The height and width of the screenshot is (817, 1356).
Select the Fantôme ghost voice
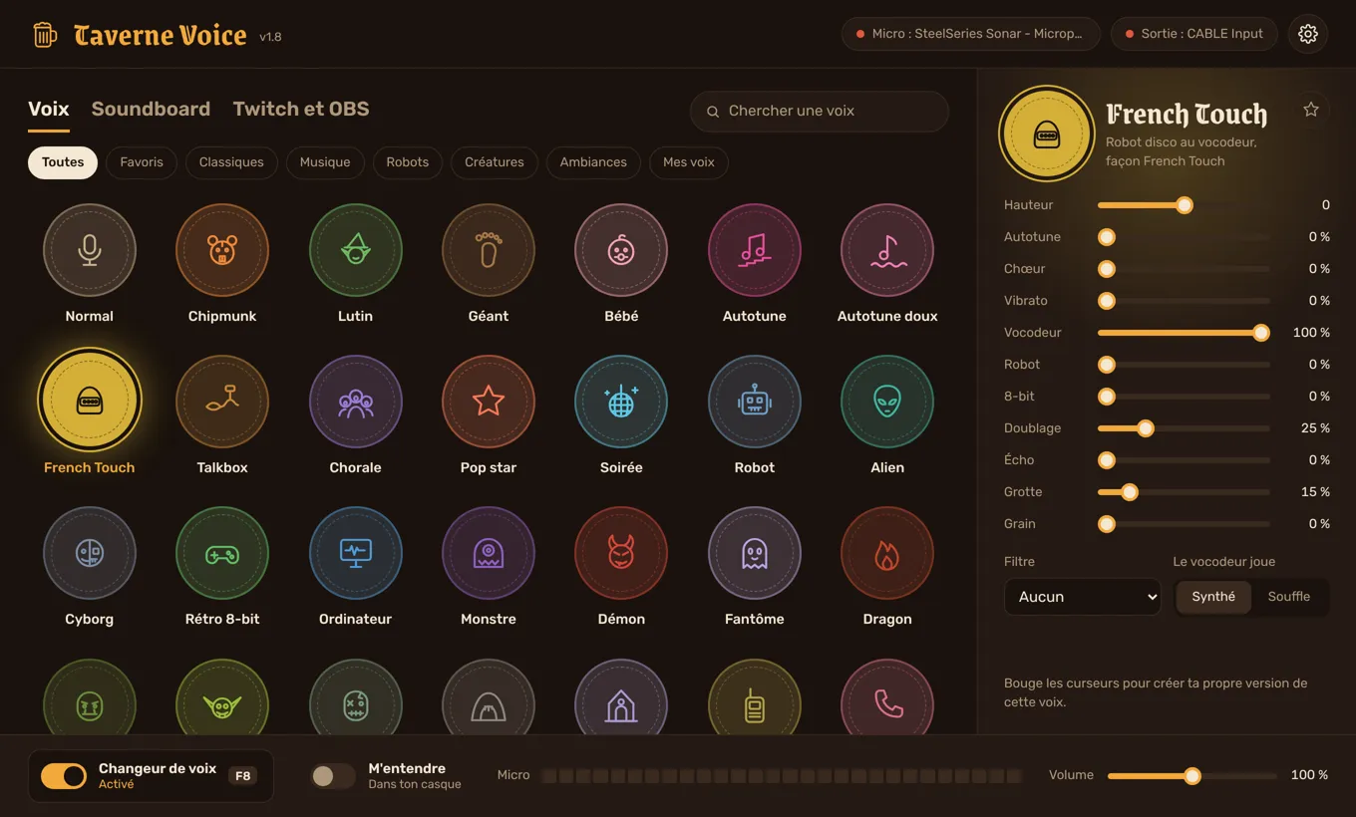coord(754,553)
